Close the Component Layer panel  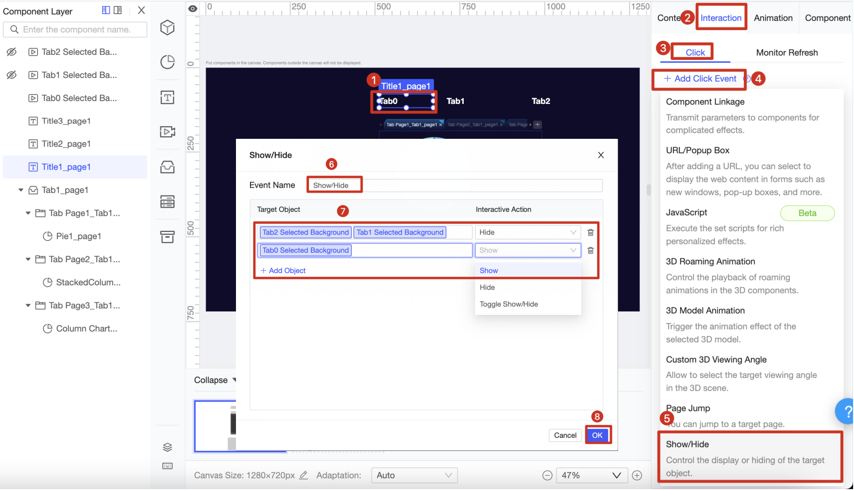142,10
